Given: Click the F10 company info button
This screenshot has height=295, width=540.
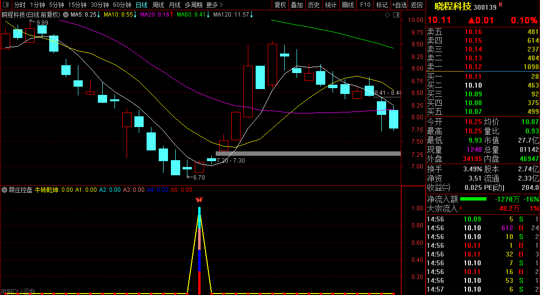Looking at the screenshot, I should (365, 5).
